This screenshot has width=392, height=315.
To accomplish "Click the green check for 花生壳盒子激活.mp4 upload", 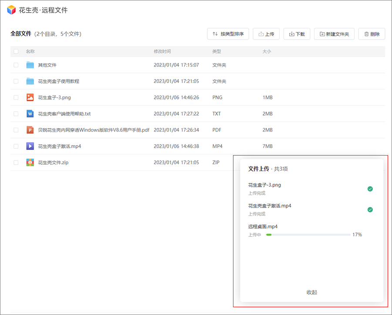I will pyautogui.click(x=370, y=210).
